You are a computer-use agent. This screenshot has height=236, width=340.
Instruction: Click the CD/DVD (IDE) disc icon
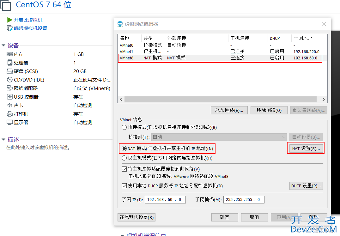click(10, 80)
